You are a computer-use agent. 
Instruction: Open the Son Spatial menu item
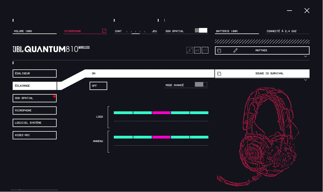pos(35,98)
